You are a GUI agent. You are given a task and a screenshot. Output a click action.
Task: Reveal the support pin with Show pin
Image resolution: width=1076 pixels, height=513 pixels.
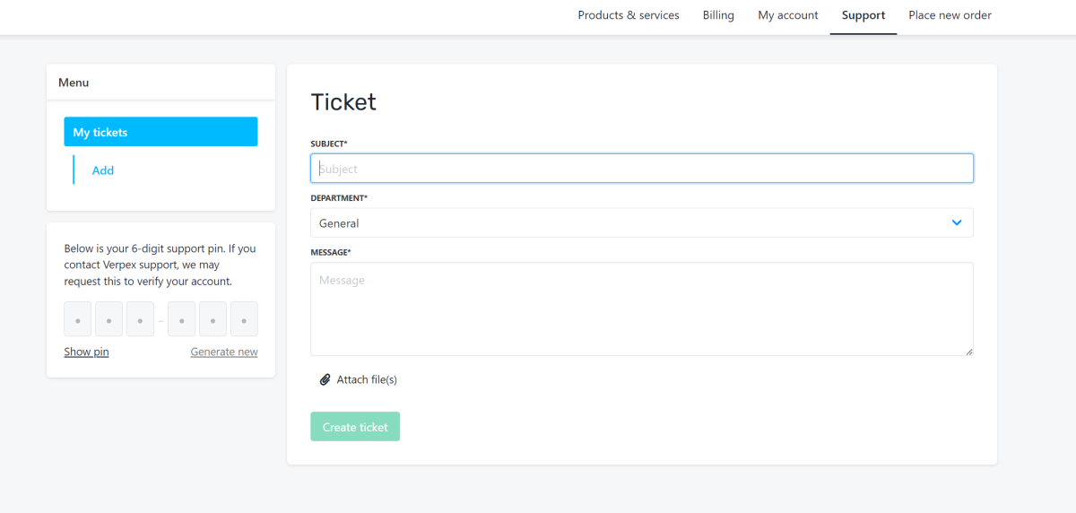[x=86, y=352]
